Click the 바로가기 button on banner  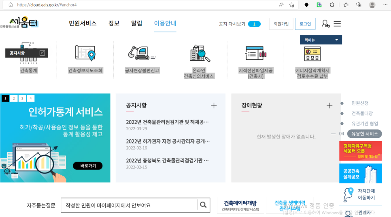[x=88, y=166]
